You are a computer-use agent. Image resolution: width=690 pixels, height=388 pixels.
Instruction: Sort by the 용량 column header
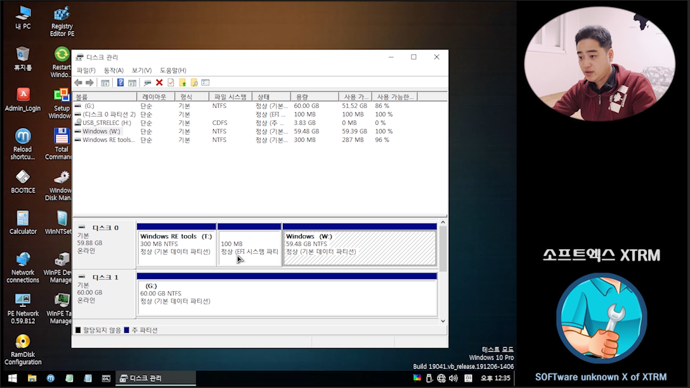pos(314,97)
